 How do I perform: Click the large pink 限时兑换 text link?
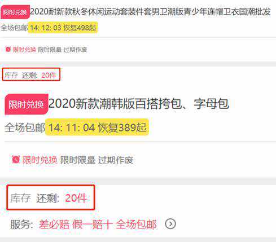[40, 160]
